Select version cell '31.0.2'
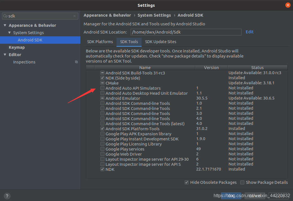Viewport: 293px width, 201px height. [202, 129]
